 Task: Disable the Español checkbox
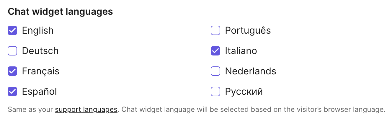12,91
